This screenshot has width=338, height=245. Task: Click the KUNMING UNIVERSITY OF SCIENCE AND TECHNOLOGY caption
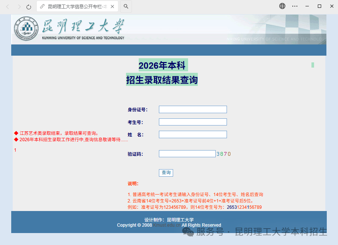(83, 38)
